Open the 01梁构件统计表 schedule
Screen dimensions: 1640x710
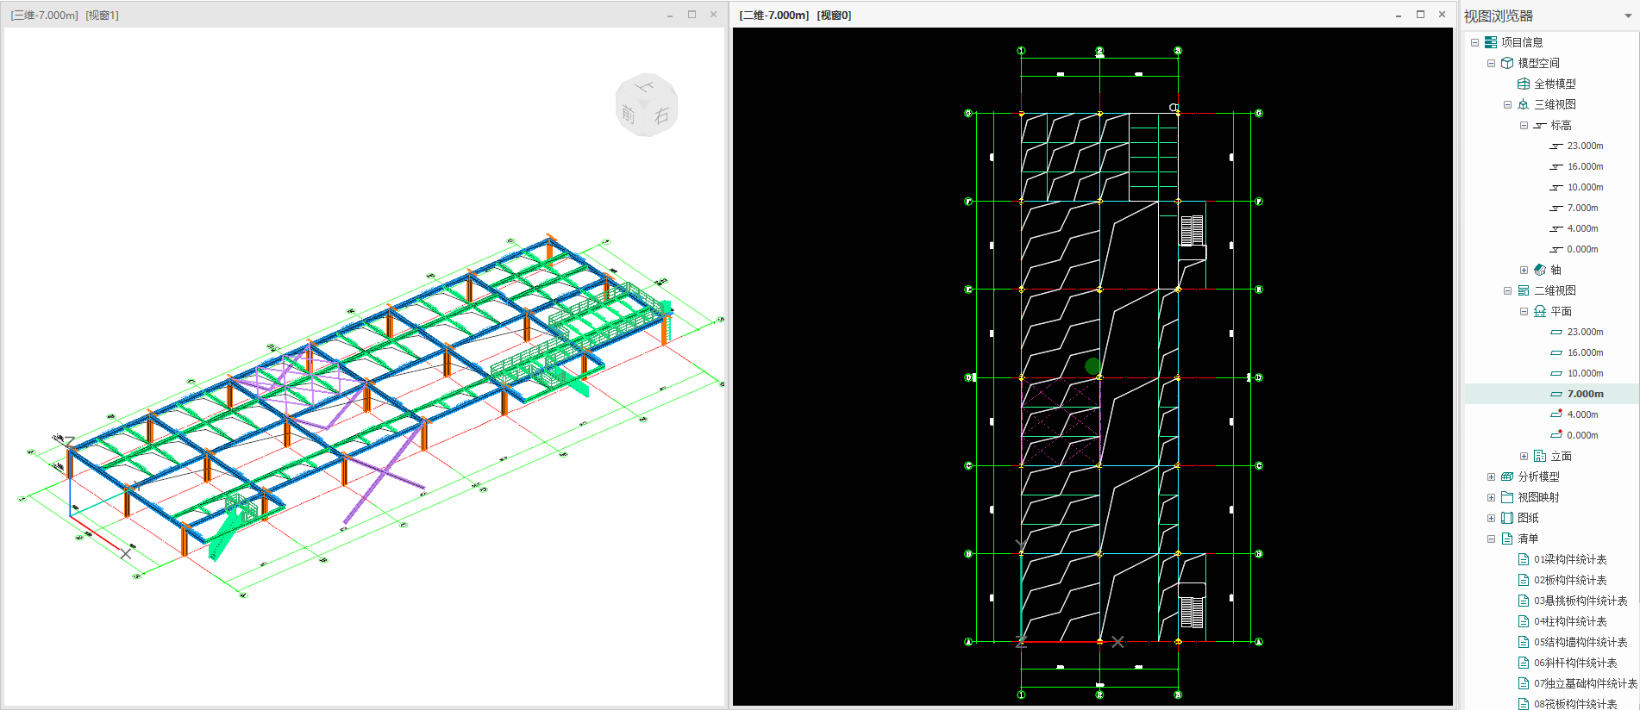point(1569,559)
